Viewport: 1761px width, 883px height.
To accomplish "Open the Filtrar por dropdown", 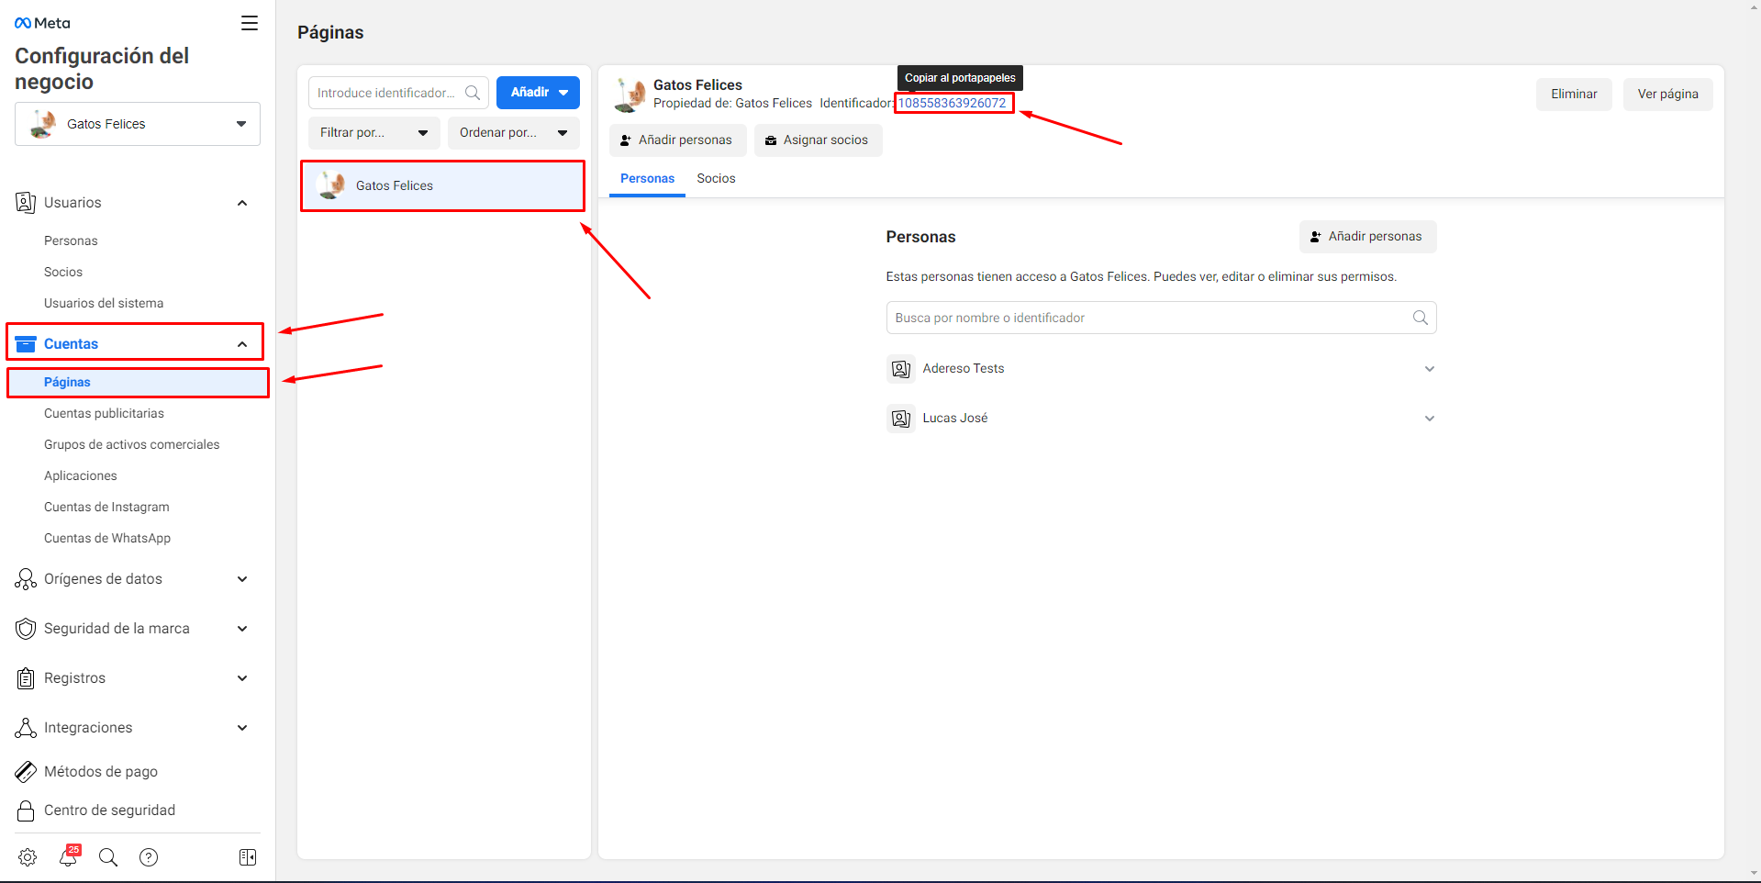I will (374, 133).
